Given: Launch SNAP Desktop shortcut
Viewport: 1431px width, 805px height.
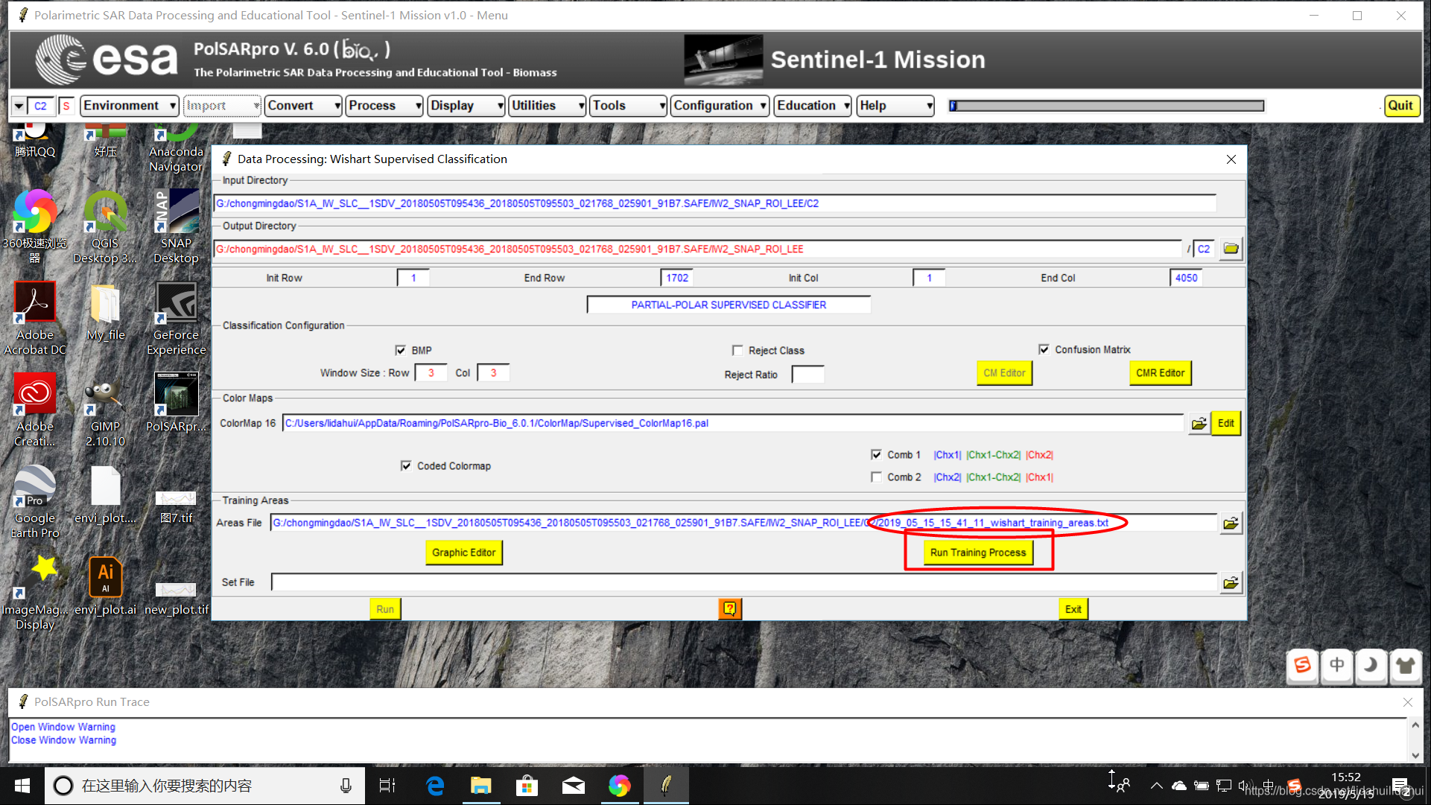Looking at the screenshot, I should [x=176, y=226].
